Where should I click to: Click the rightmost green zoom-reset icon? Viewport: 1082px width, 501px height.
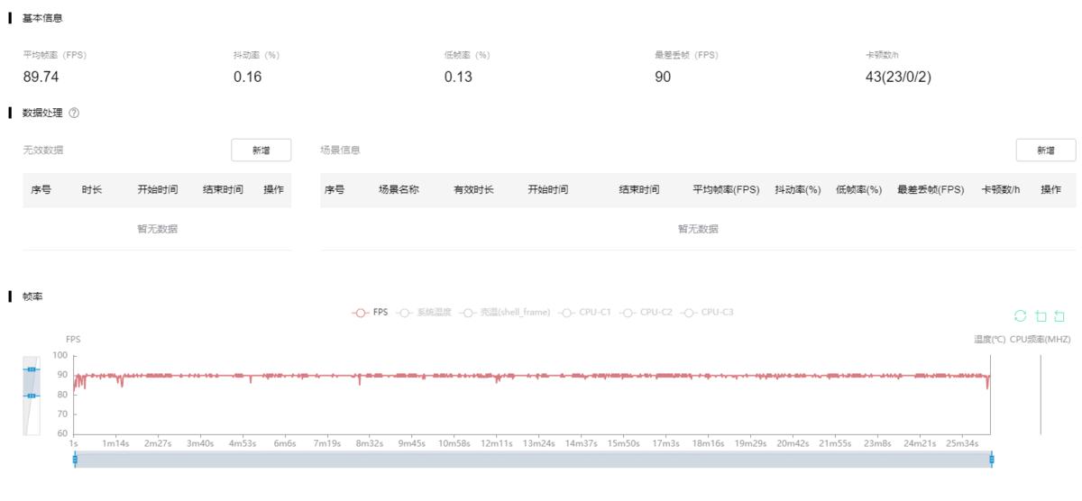click(x=1059, y=315)
